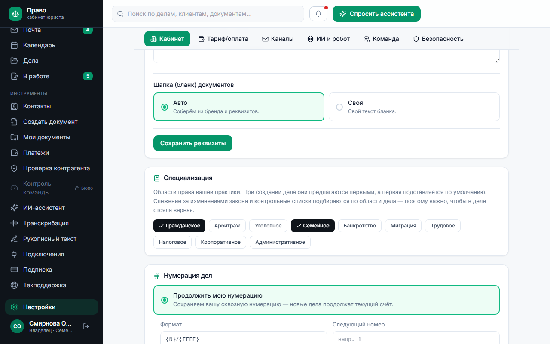Switch to the Тариф/оплата tab
550x344 pixels.
click(x=223, y=39)
